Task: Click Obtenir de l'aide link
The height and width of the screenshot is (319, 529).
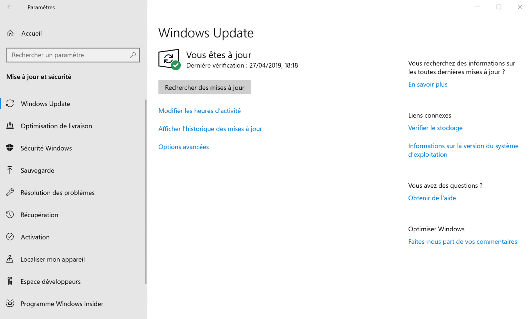Action: click(432, 198)
